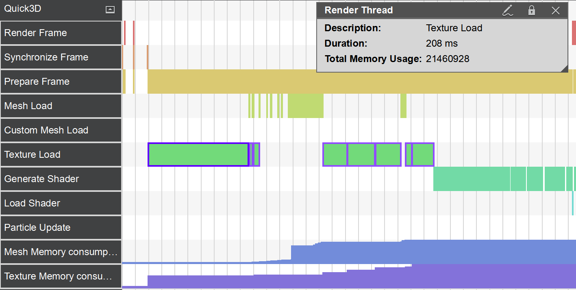Screen dimensions: 576x290
Task: Click the red Render Frame marker at timeline start
Action: 124,32
